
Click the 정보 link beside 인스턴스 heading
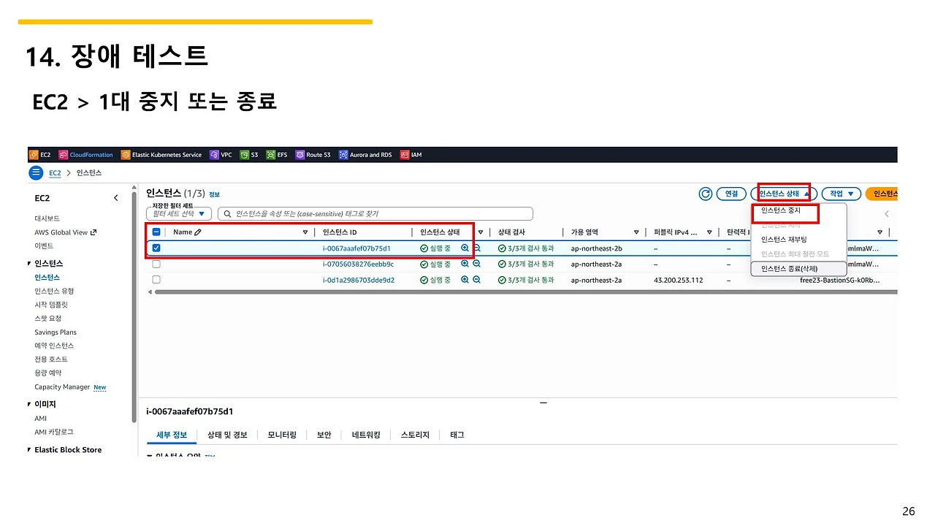pyautogui.click(x=214, y=194)
